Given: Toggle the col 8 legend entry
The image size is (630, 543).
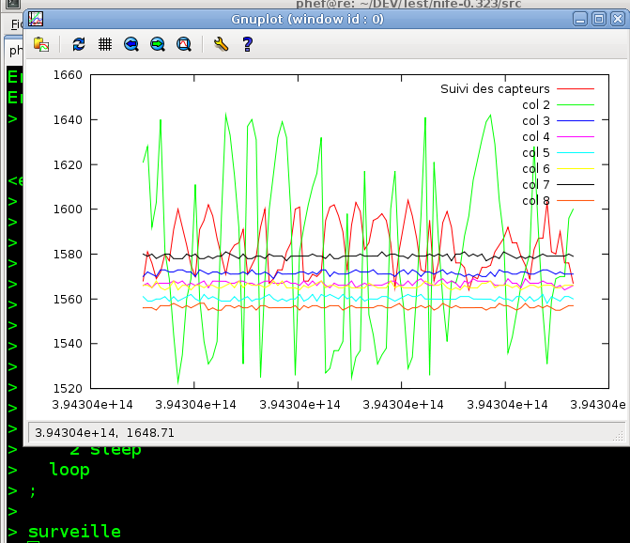Looking at the screenshot, I should pyautogui.click(x=535, y=200).
